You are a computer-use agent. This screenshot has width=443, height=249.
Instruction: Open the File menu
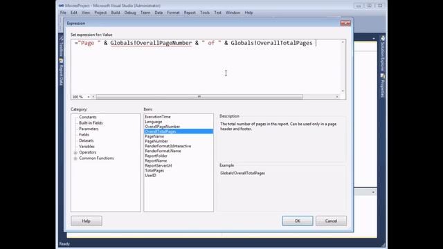pos(63,12)
